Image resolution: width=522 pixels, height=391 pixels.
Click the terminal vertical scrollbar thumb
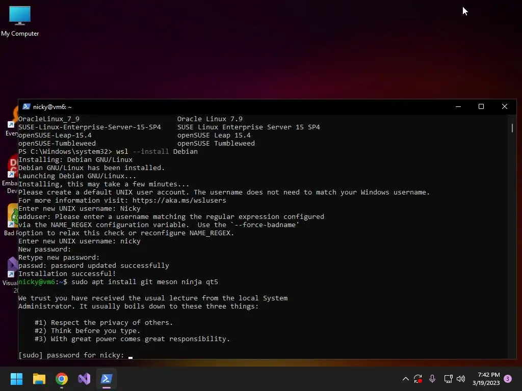(x=512, y=128)
